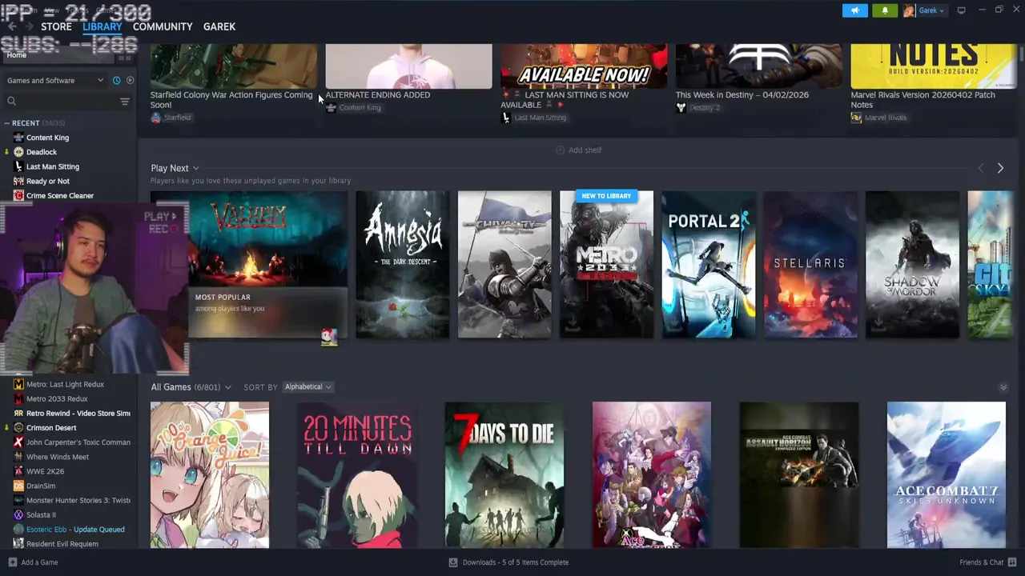1025x576 pixels.
Task: Open Friends & Chat label
Action: (982, 562)
